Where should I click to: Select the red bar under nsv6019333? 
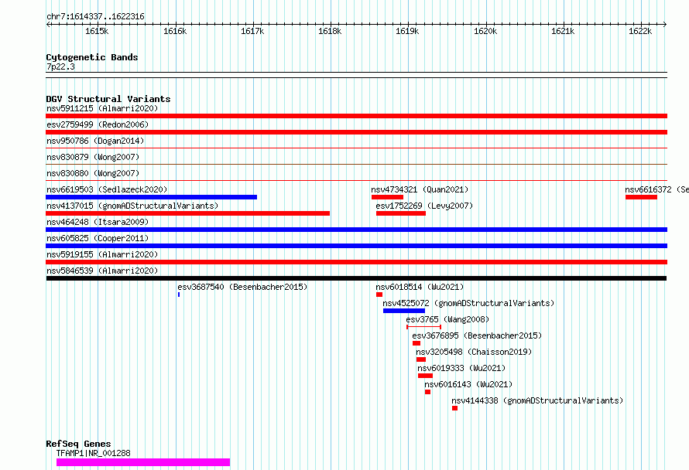coord(425,376)
